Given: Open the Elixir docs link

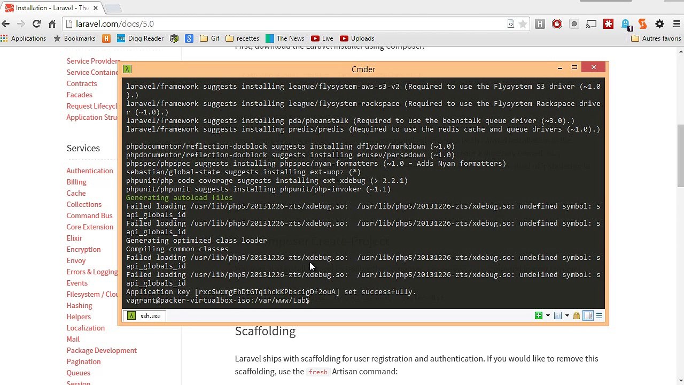Looking at the screenshot, I should click(74, 238).
